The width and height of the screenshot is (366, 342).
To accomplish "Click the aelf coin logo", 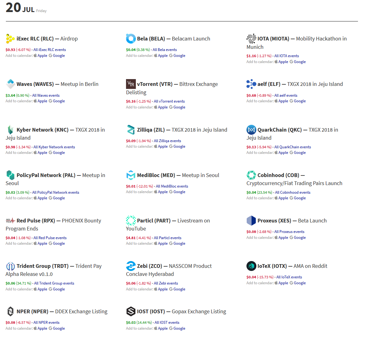I will tap(251, 84).
